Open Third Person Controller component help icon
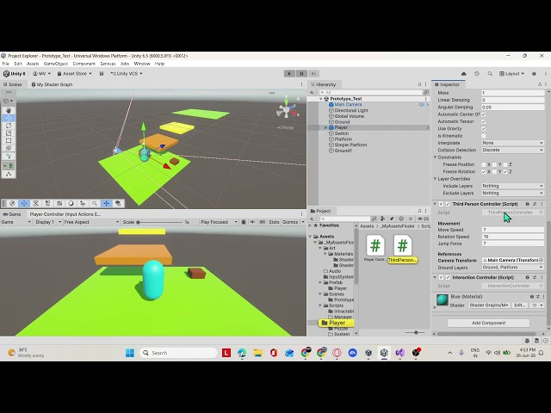Screen dimensions: 551x413 coord(527,204)
